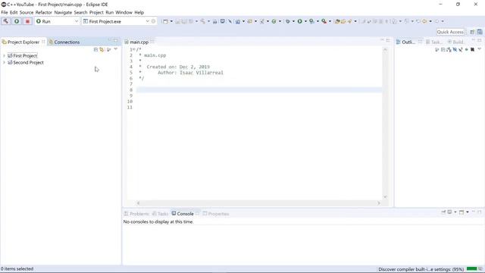The height and width of the screenshot is (273, 485).
Task: Select the C/C++ perspective icon
Action: tap(480, 32)
